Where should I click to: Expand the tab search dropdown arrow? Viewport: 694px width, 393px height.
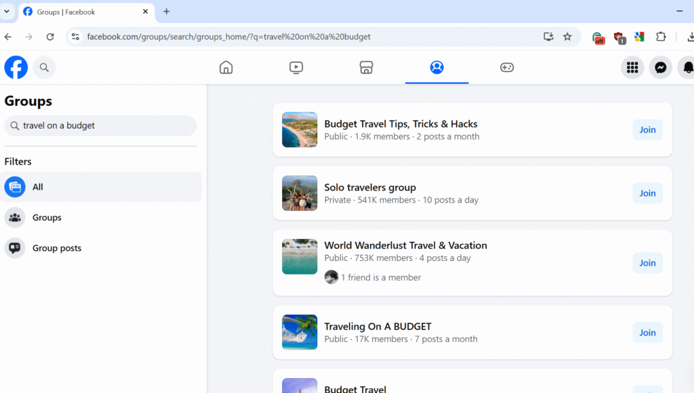coord(7,12)
